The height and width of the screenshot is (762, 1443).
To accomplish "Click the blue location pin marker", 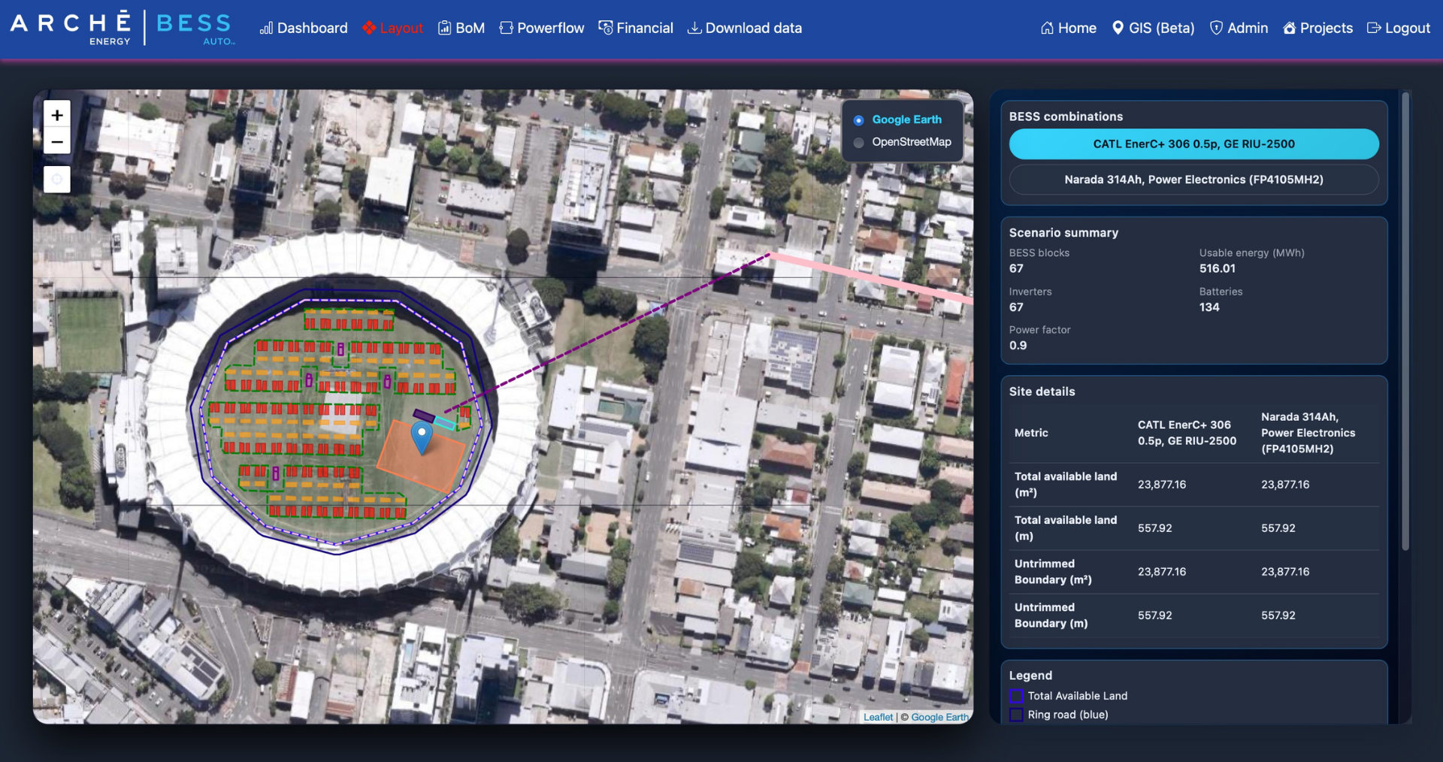I will (x=422, y=436).
